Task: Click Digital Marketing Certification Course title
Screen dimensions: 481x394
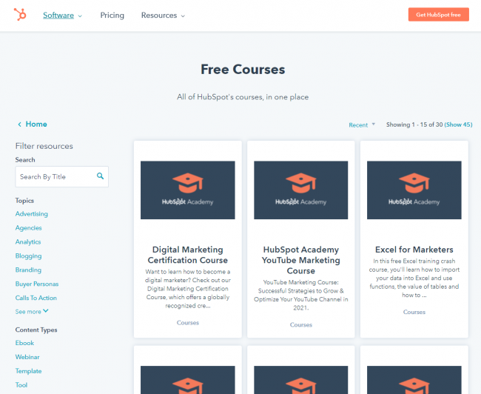Action: coord(188,255)
